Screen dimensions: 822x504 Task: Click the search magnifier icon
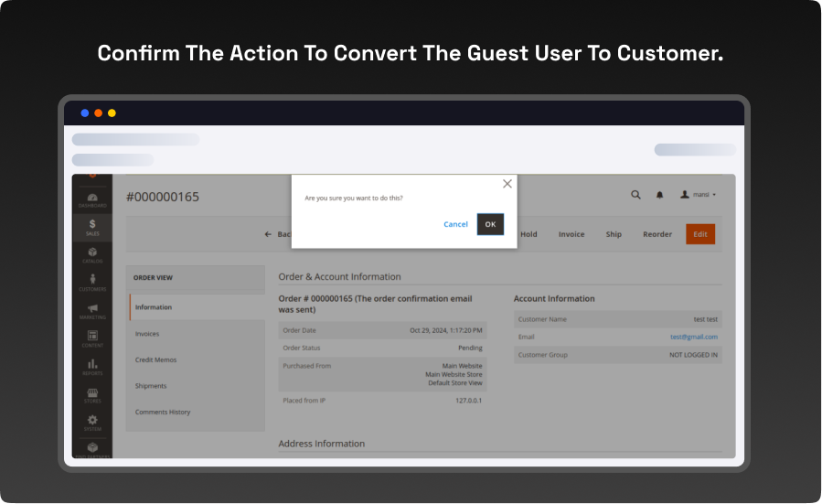pos(635,195)
